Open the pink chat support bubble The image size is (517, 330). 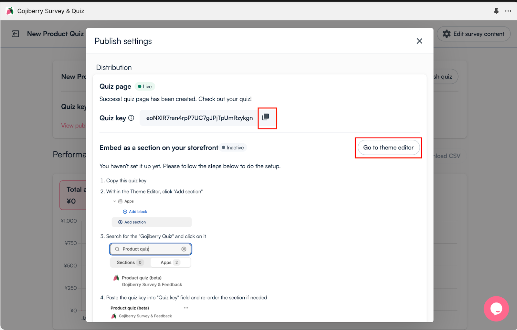(496, 309)
